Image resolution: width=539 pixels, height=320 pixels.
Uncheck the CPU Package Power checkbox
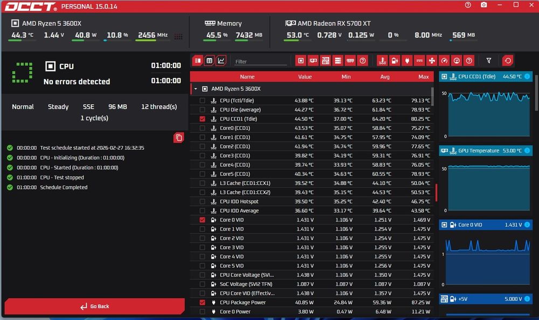(x=202, y=302)
